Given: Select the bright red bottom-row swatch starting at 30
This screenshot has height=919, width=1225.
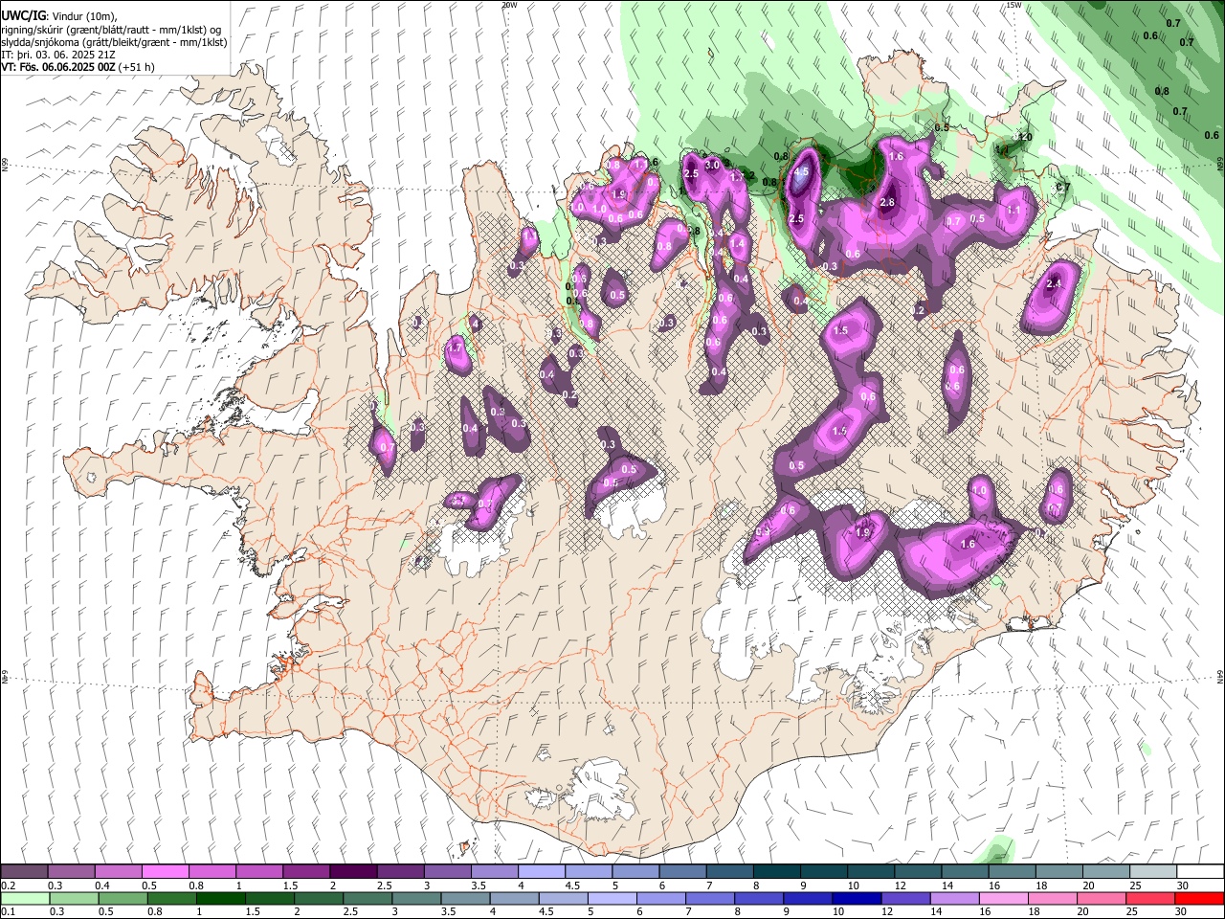Looking at the screenshot, I should click(1199, 898).
